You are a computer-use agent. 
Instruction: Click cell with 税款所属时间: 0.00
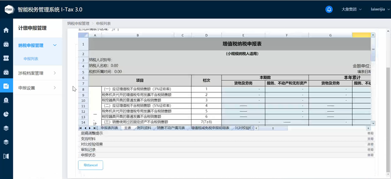(x=106, y=72)
